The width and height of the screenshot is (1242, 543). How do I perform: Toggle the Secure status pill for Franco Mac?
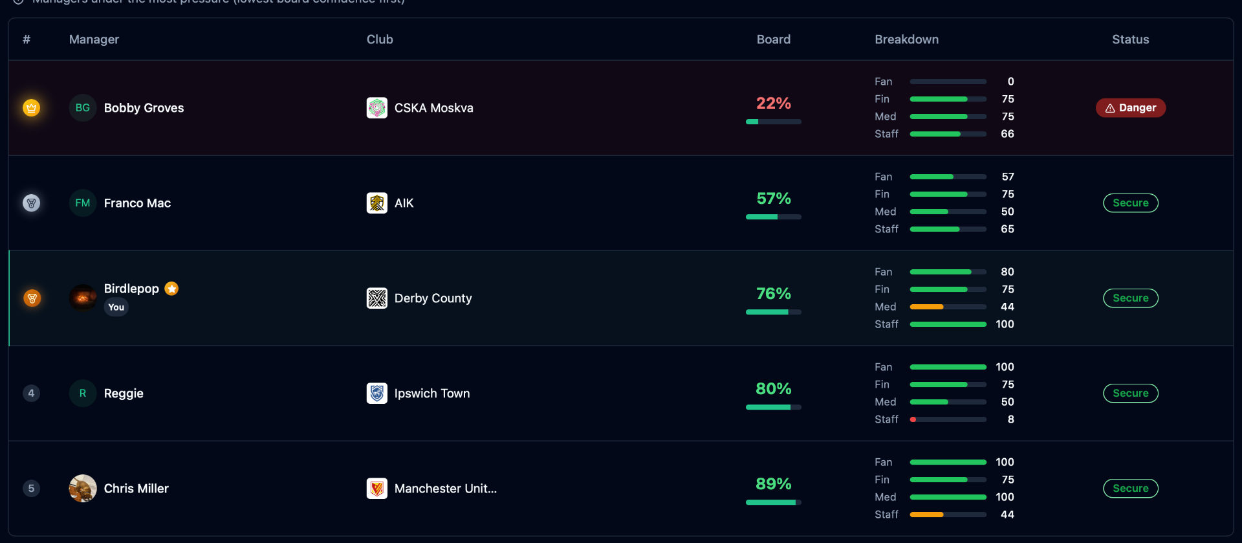[x=1130, y=203]
